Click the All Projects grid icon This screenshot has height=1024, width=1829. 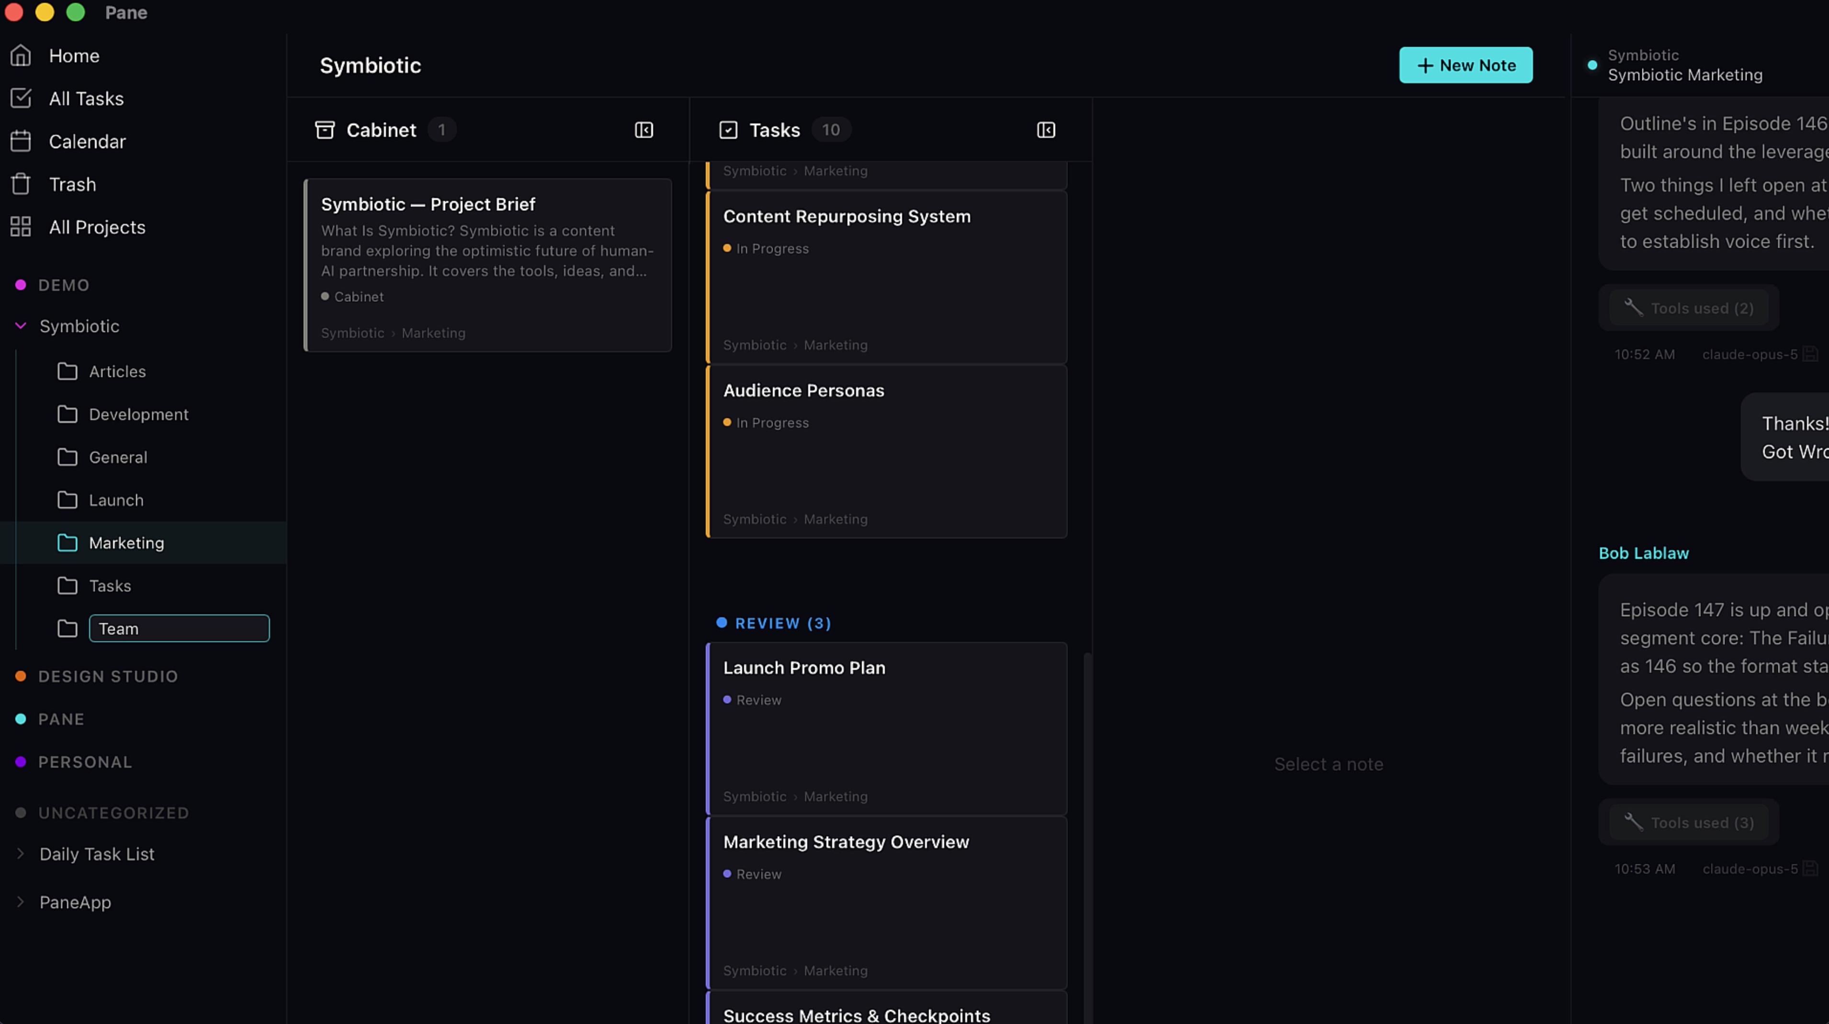pos(21,227)
